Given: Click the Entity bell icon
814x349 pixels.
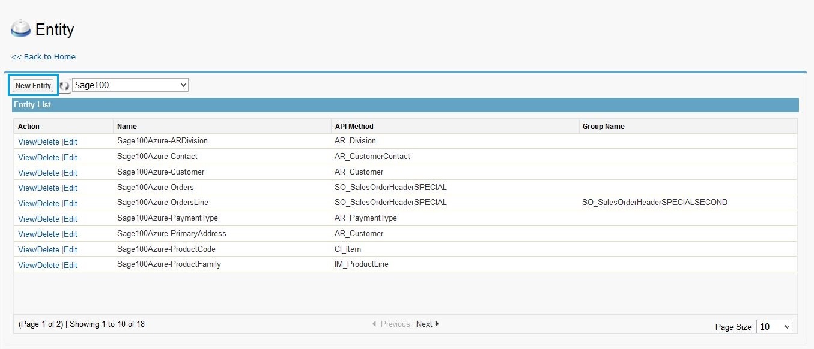Looking at the screenshot, I should (x=21, y=29).
